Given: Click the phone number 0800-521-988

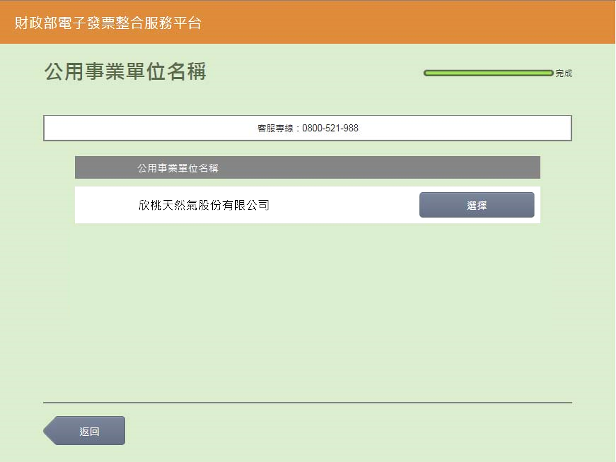Looking at the screenshot, I should pyautogui.click(x=330, y=128).
